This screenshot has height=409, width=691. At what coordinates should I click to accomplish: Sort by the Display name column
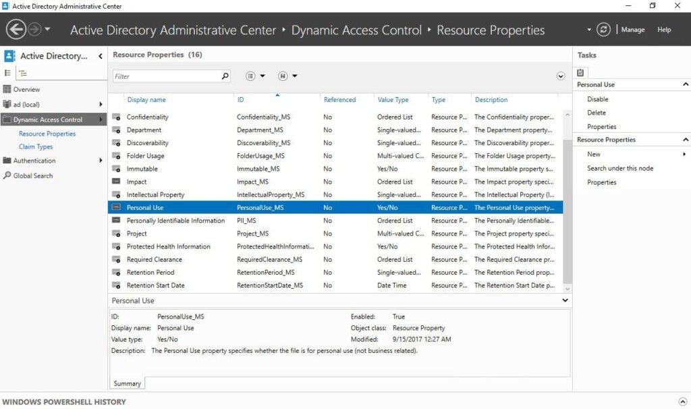coord(146,100)
